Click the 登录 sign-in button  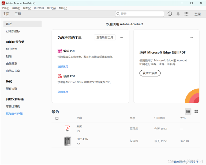tap(198, 14)
